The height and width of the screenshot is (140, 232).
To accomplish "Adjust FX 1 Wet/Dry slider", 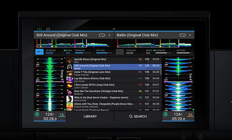I will (104, 53).
